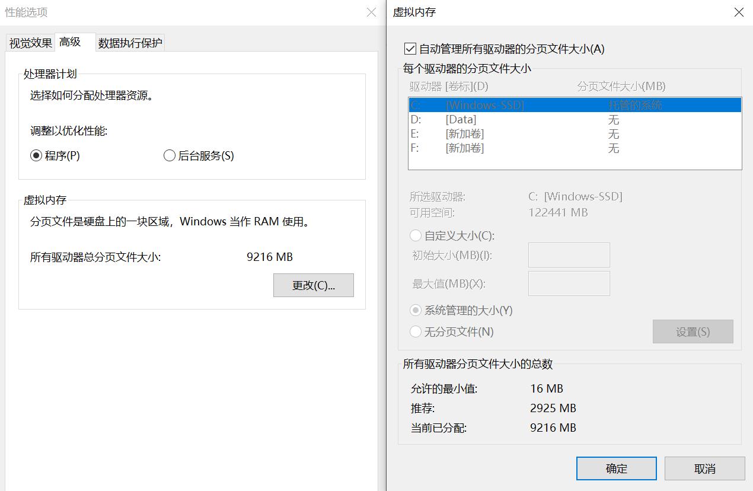Switch to the 视觉效果 tab
The width and height of the screenshot is (753, 491).
point(30,42)
